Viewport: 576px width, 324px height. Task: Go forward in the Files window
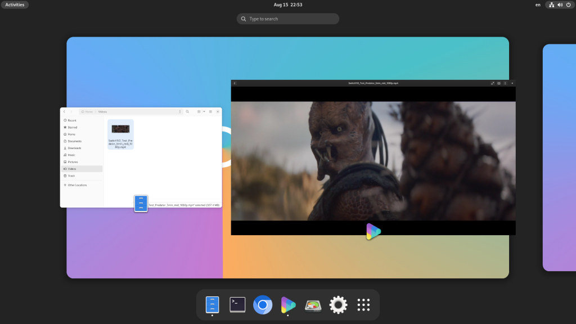[x=71, y=112]
